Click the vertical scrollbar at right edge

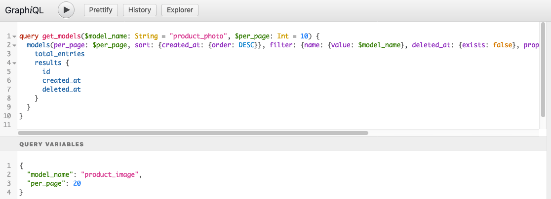(x=543, y=74)
